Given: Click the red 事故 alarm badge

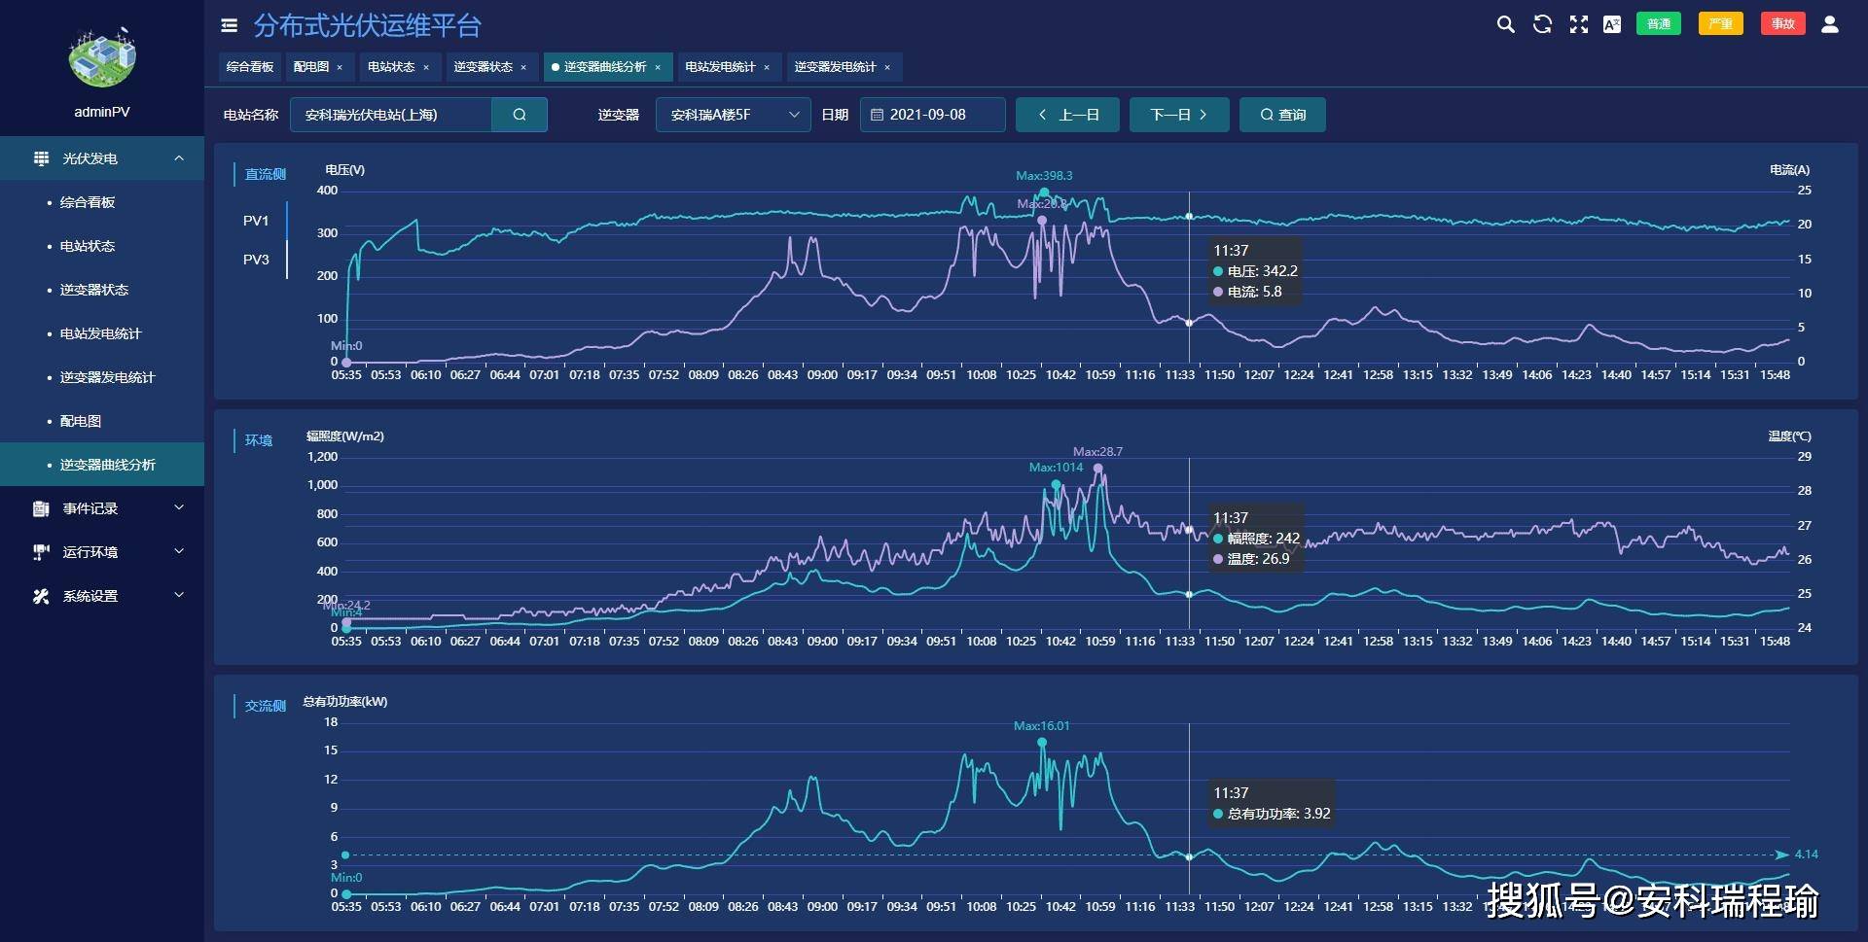Looking at the screenshot, I should tap(1782, 24).
